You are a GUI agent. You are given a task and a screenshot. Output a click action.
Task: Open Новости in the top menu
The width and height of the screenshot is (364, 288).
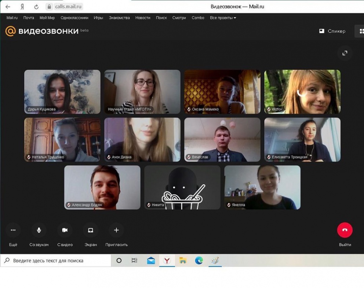pos(143,18)
